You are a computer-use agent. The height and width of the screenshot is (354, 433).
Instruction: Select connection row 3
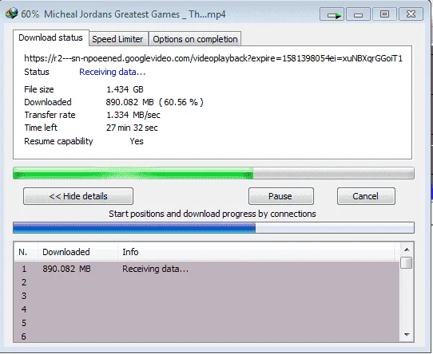(x=207, y=296)
